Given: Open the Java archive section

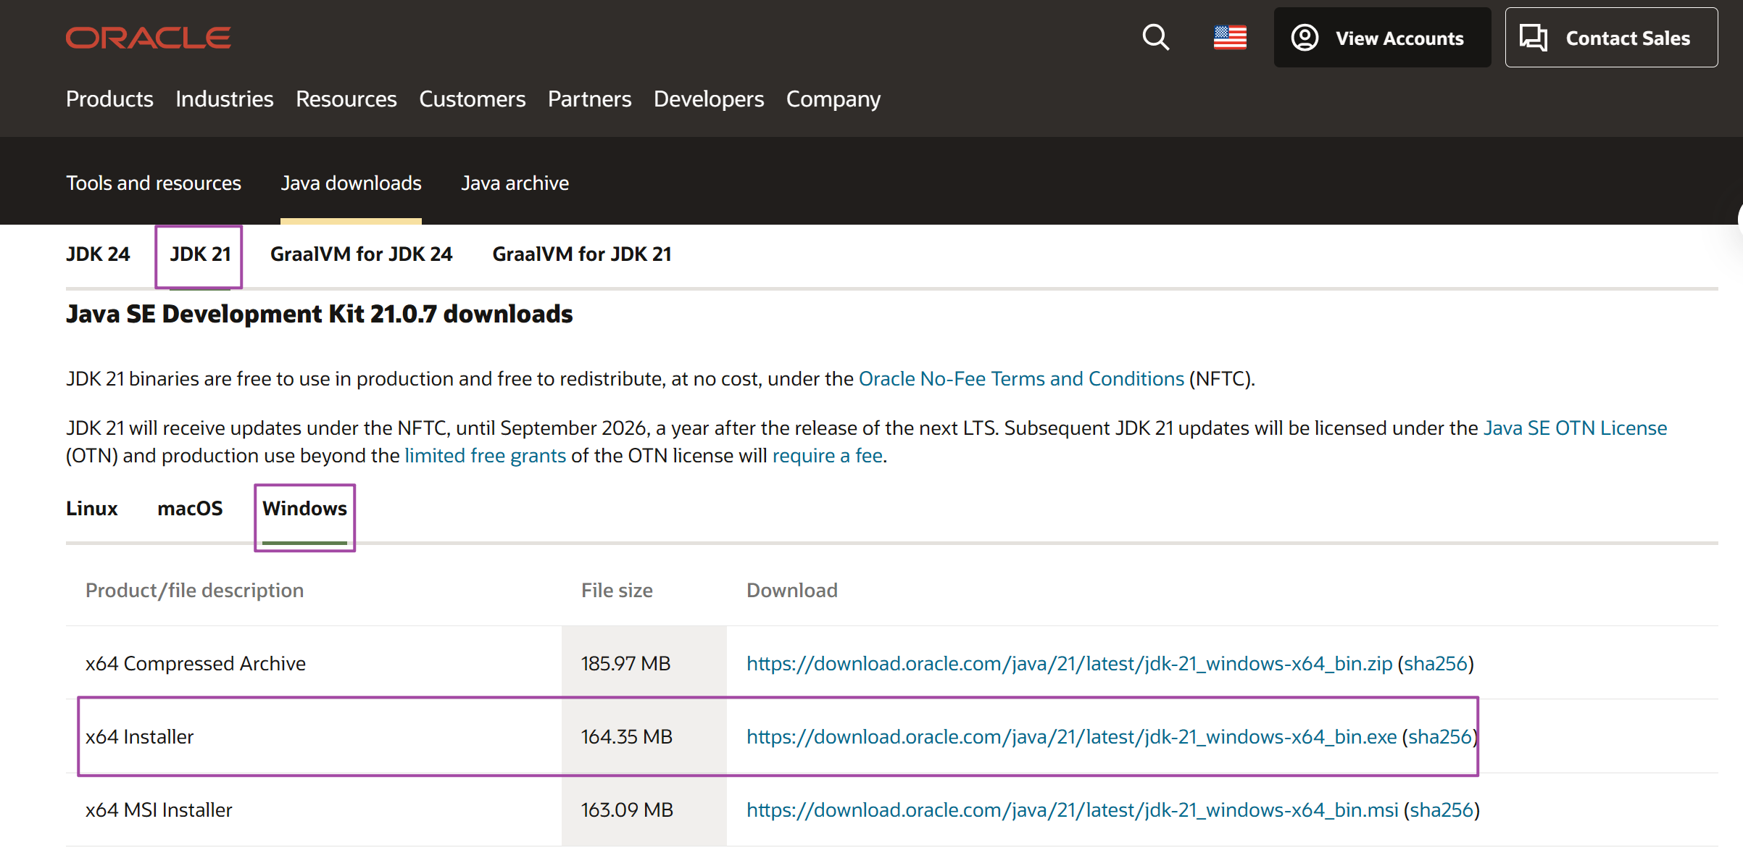Looking at the screenshot, I should (515, 183).
